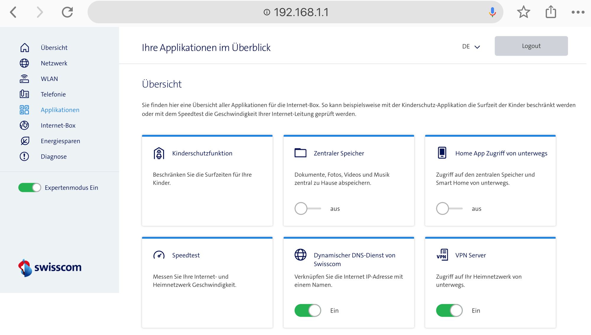591x335 pixels.
Task: Enable Home App Zugriff von unterwegs switch
Action: (449, 208)
